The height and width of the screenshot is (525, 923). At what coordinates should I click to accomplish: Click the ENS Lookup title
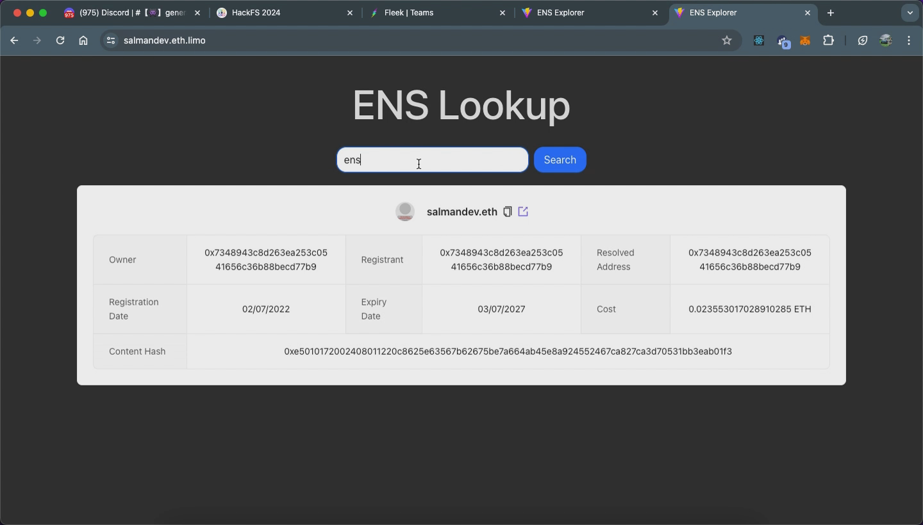click(462, 106)
